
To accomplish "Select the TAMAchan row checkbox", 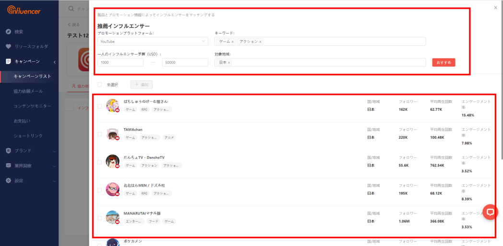I will click(99, 134).
